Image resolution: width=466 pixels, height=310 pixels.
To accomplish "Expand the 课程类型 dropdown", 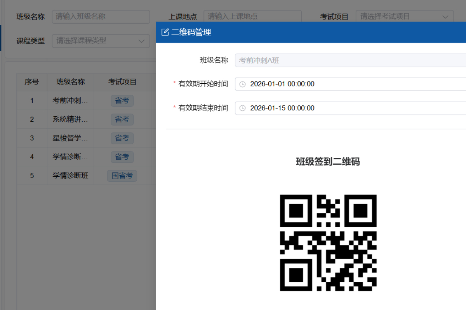I will [141, 41].
